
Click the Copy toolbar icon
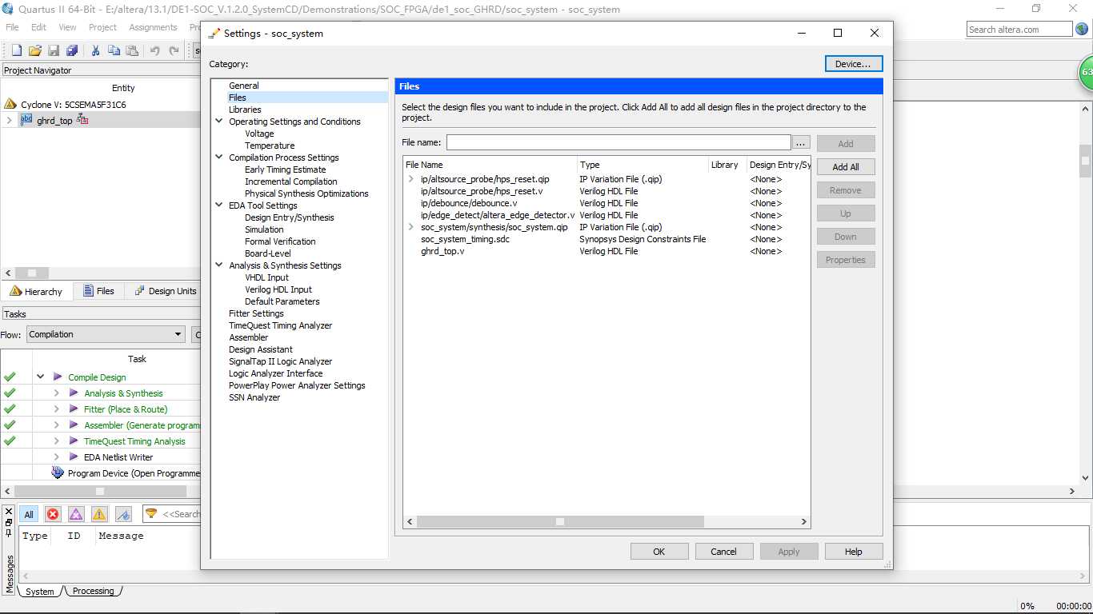point(114,50)
